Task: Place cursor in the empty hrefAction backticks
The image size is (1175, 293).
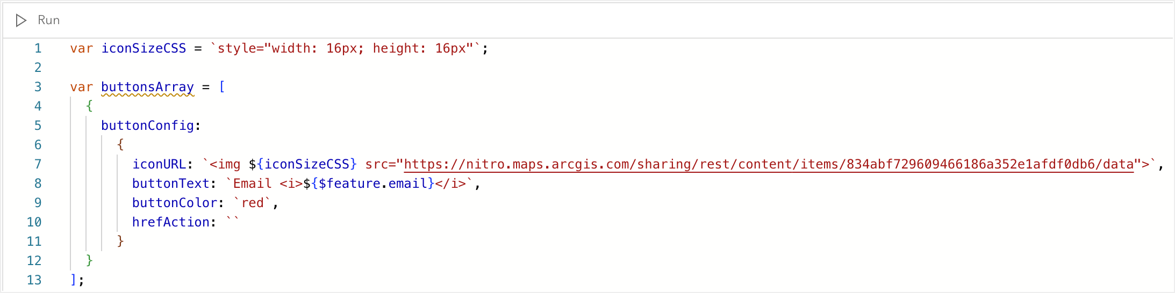Action: pos(233,222)
